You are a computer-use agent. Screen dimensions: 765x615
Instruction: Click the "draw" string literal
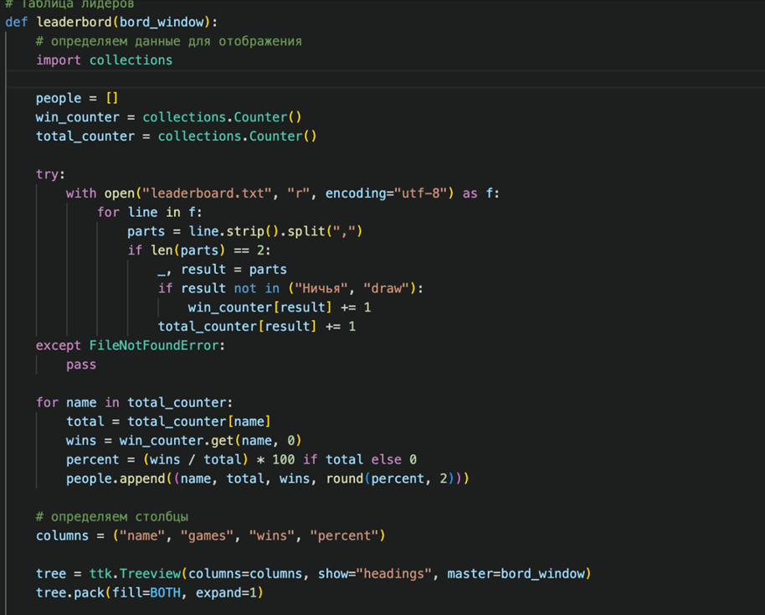[x=387, y=289]
